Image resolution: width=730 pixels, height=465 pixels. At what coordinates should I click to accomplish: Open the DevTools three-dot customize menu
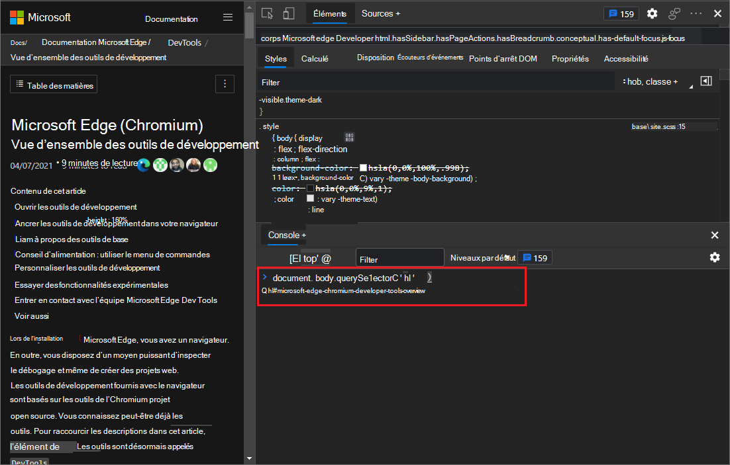[x=696, y=13]
